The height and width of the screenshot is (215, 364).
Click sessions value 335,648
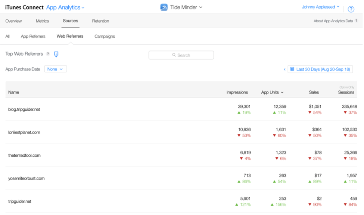point(349,107)
